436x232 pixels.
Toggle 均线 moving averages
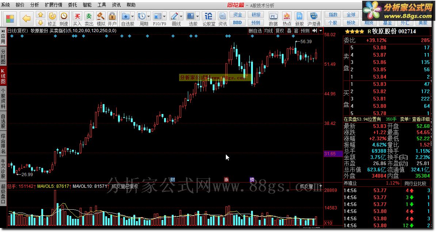(269, 31)
